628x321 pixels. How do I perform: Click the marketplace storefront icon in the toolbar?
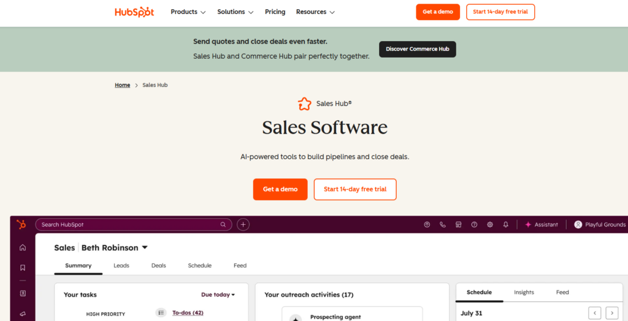tap(459, 225)
